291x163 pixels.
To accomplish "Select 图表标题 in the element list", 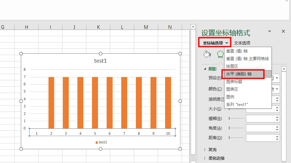I will click(x=248, y=81).
